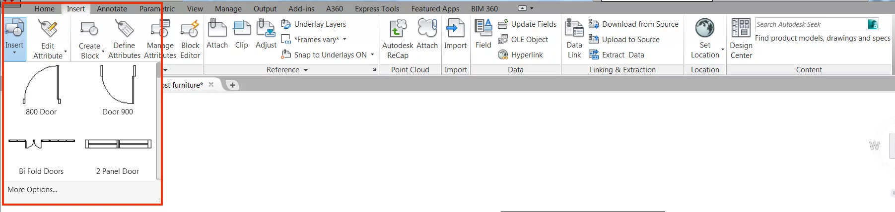The width and height of the screenshot is (895, 212).
Task: Expand the Frames vary dropdown
Action: 344,39
